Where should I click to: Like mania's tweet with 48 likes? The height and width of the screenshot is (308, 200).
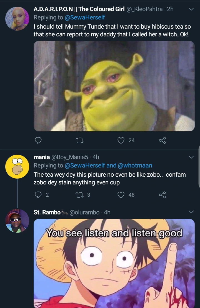pos(121,195)
